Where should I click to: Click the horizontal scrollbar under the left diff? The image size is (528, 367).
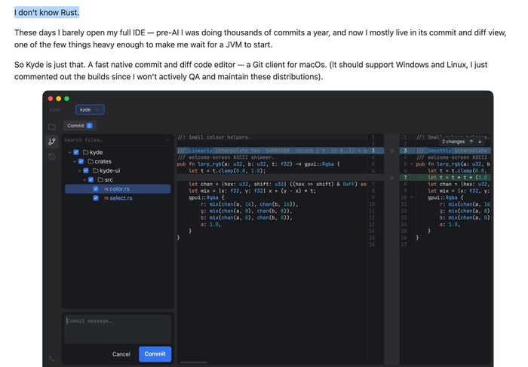(x=193, y=362)
